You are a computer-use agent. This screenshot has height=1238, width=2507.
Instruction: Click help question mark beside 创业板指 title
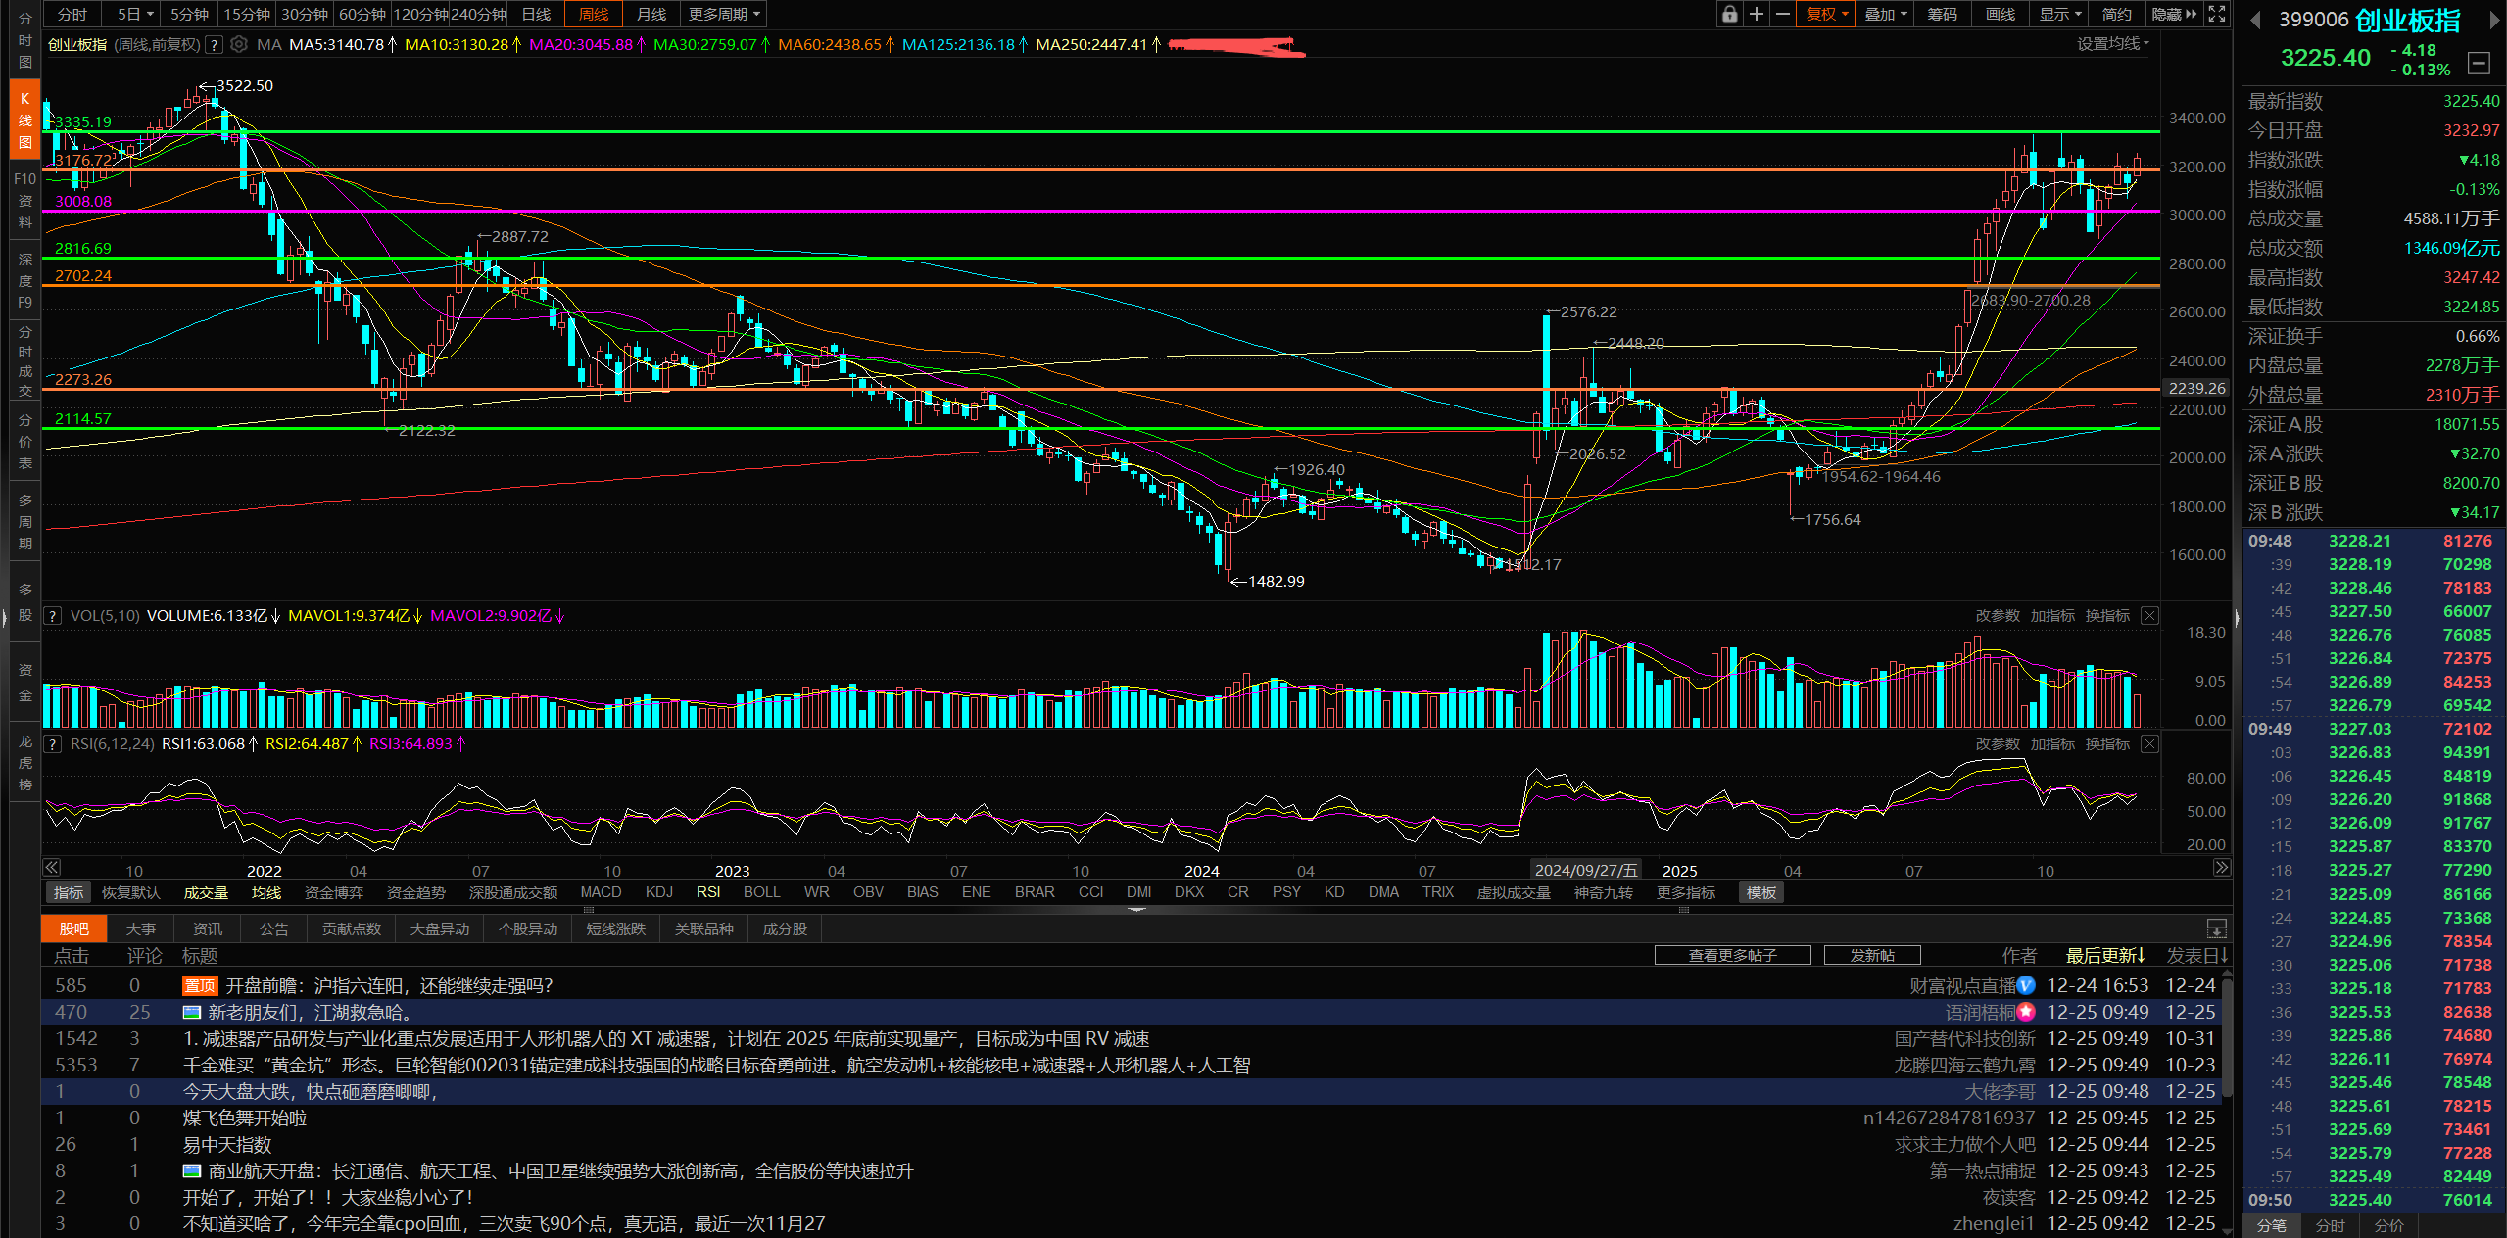point(214,44)
